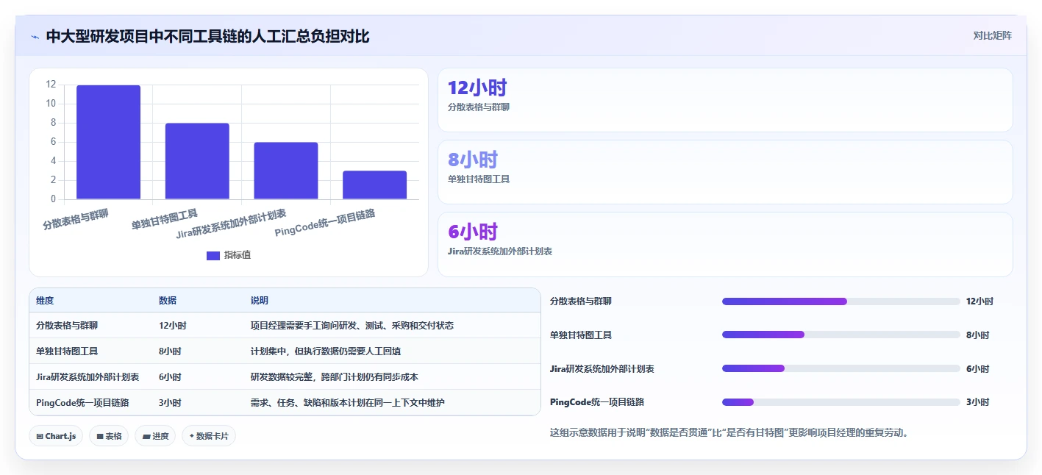Select table cell Jira研发系统加外部计划表
1042x475 pixels.
pos(88,377)
